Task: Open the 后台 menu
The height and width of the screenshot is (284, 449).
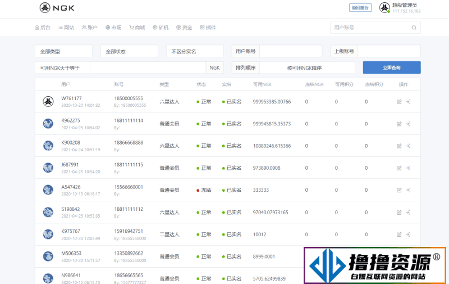Action: [43, 28]
